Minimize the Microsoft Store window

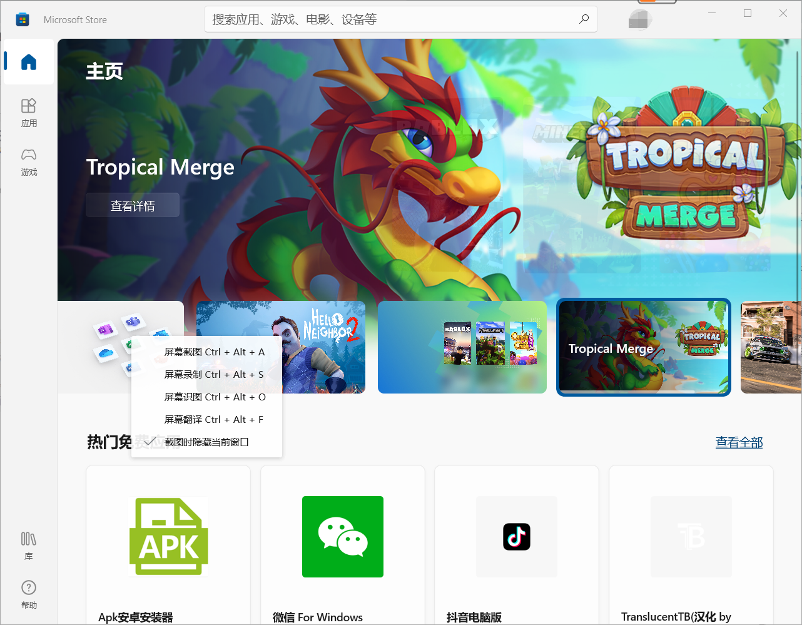(x=712, y=13)
